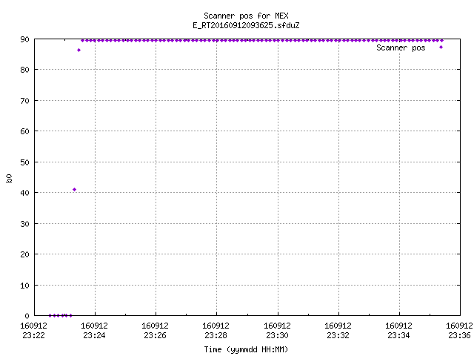This screenshot has height=356, width=474.
Task: Click x-axis time label 23:28
Action: (x=216, y=335)
